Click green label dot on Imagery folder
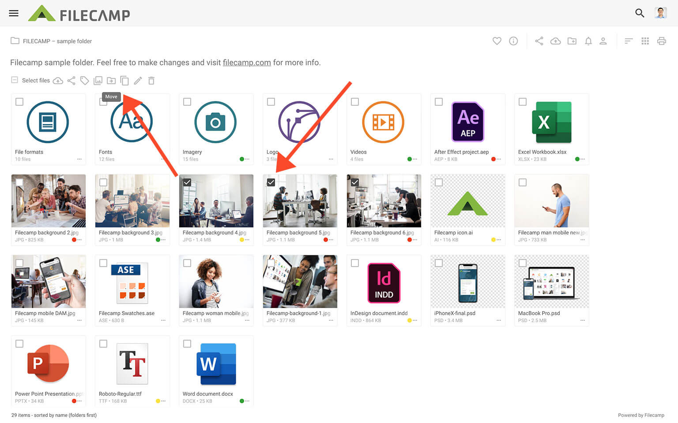This screenshot has width=678, height=423. click(x=242, y=159)
